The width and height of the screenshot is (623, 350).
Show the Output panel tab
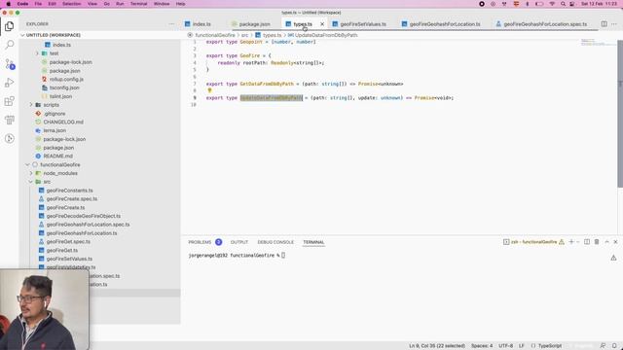click(239, 242)
